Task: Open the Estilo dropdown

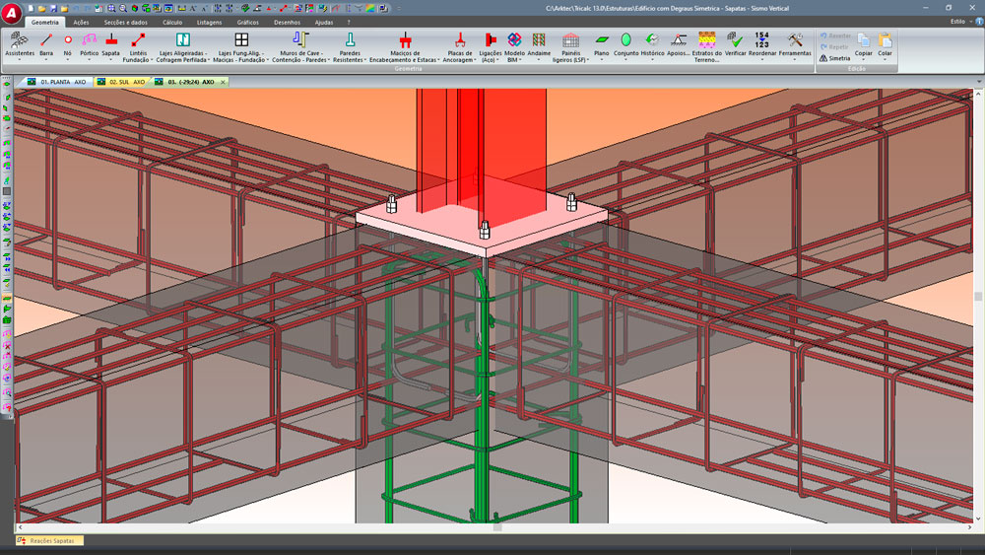Action: [959, 22]
